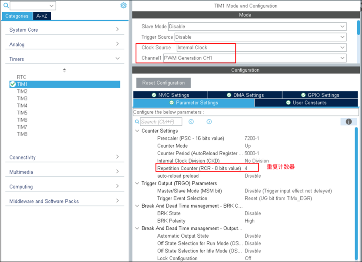Click the info icon in parameter panel
Screen dimensions: 362x262
pyautogui.click(x=348, y=122)
